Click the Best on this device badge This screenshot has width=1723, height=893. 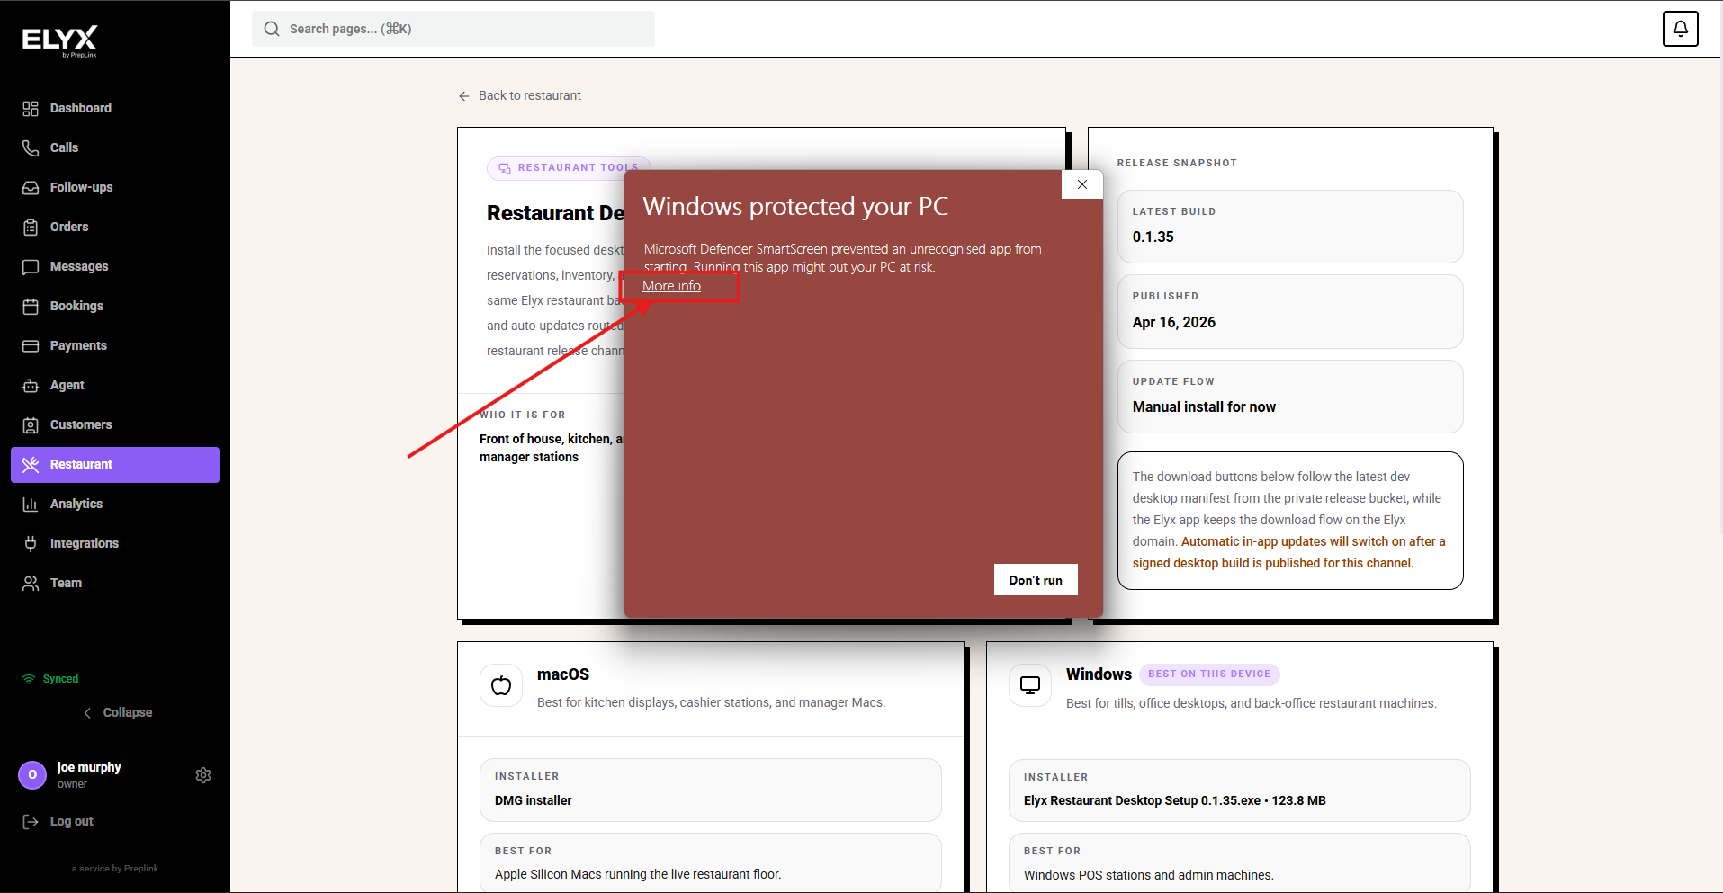(x=1209, y=674)
